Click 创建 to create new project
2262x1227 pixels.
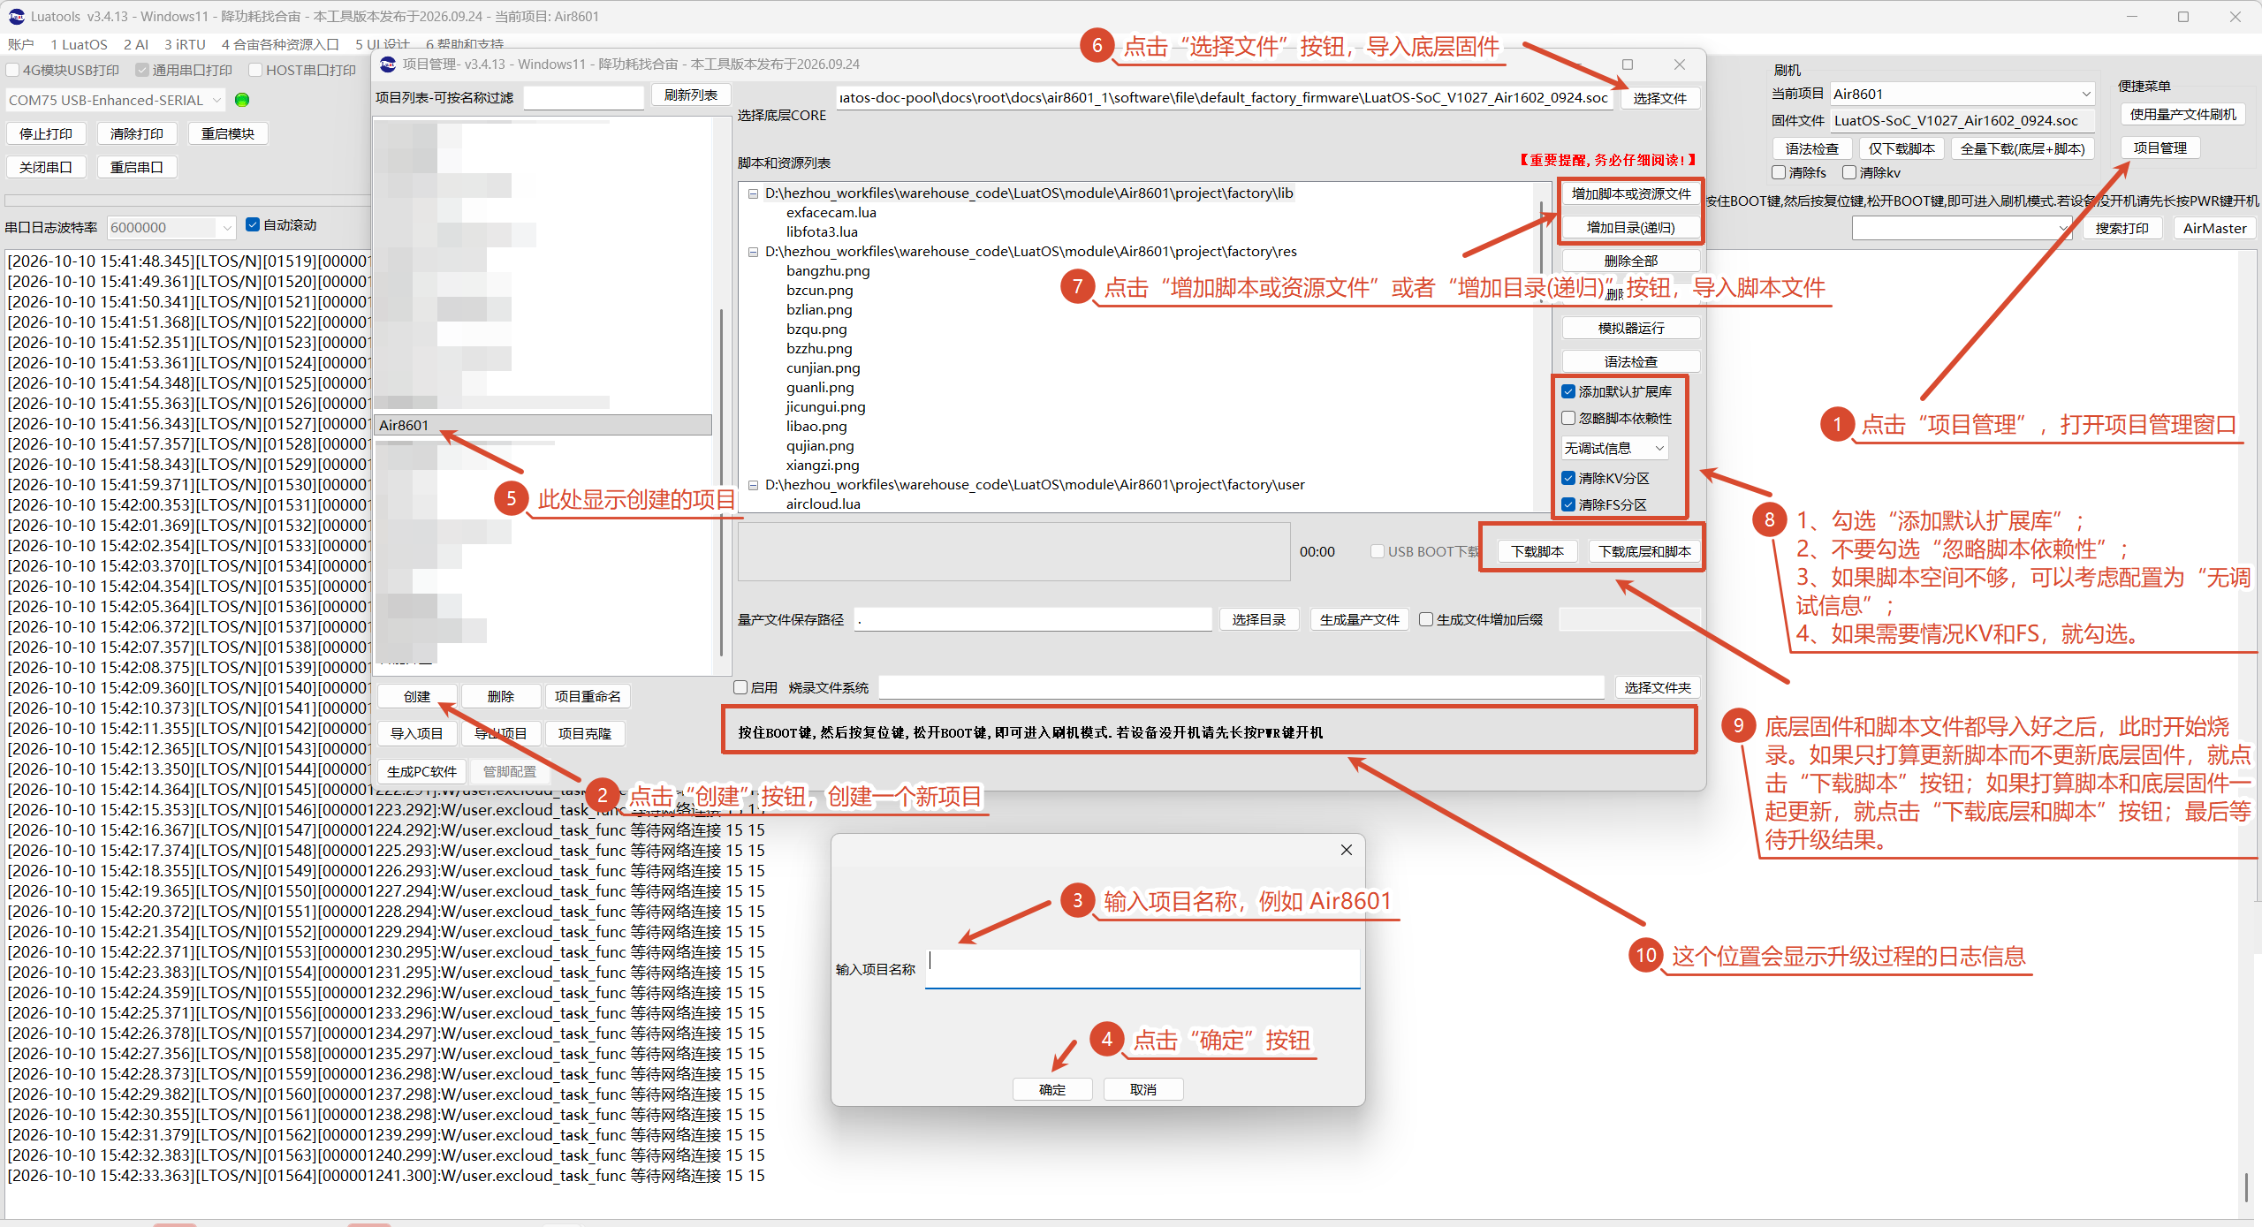point(417,696)
